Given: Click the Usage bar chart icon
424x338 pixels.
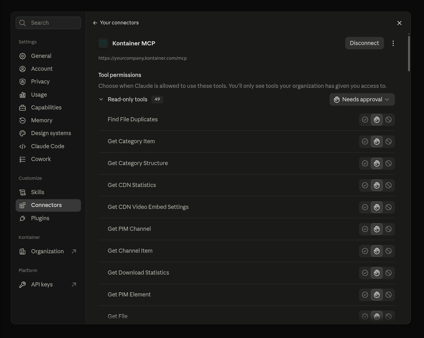Looking at the screenshot, I should [x=23, y=95].
